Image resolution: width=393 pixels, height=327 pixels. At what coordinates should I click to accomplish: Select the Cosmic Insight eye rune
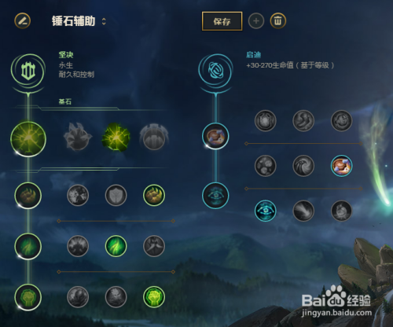click(266, 211)
